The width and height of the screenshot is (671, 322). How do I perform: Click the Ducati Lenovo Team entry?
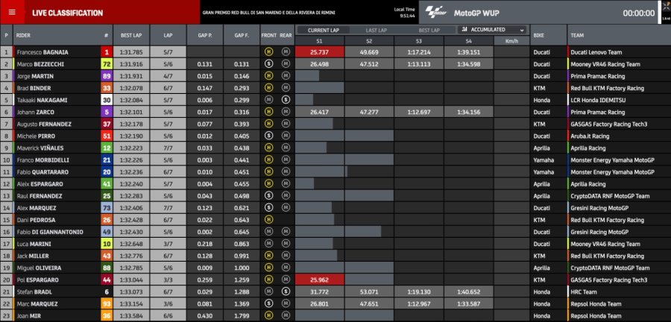(596, 52)
